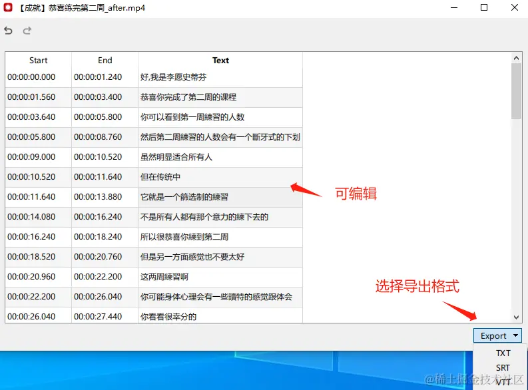Minimize the subtitle editor window
528x390 pixels.
(x=454, y=7)
